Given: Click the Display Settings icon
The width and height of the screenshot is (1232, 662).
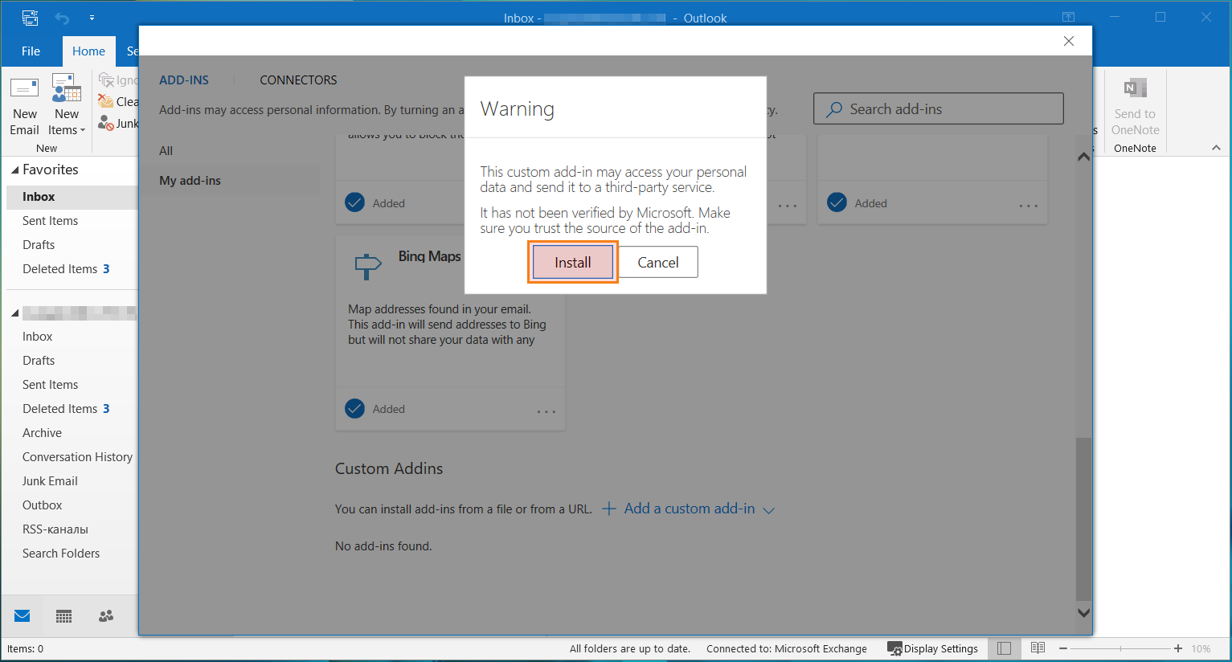Looking at the screenshot, I should (894, 648).
